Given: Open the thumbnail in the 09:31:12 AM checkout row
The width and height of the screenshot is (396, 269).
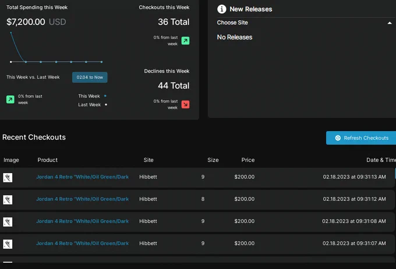Looking at the screenshot, I should point(8,200).
